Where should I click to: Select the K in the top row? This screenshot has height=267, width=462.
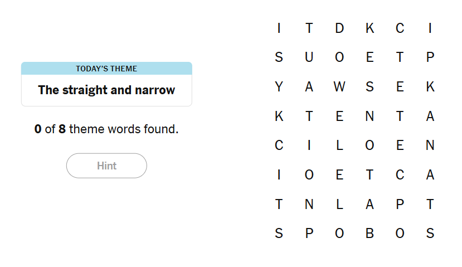click(369, 28)
